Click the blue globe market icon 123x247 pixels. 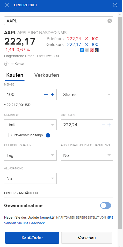[x=82, y=50]
